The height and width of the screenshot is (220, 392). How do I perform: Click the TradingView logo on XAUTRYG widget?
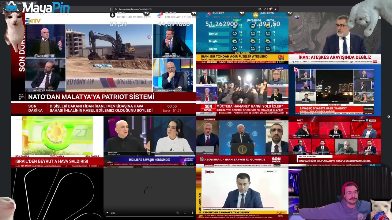(289, 13)
